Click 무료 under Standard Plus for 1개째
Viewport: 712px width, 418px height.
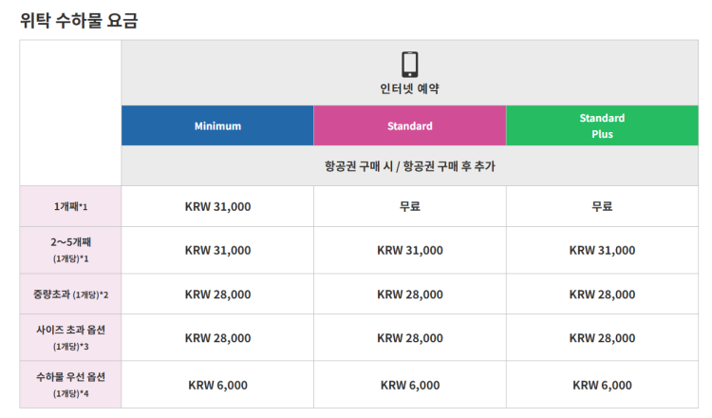(602, 206)
